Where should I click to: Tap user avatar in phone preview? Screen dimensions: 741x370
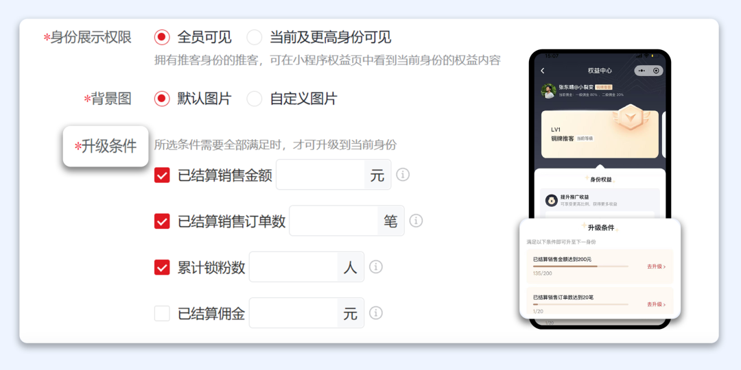tap(548, 91)
